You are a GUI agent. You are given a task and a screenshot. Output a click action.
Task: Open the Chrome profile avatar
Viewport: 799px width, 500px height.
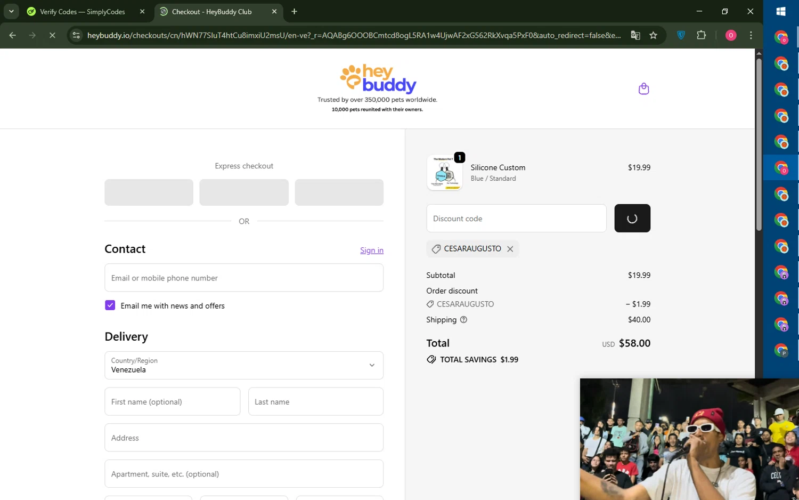731,35
